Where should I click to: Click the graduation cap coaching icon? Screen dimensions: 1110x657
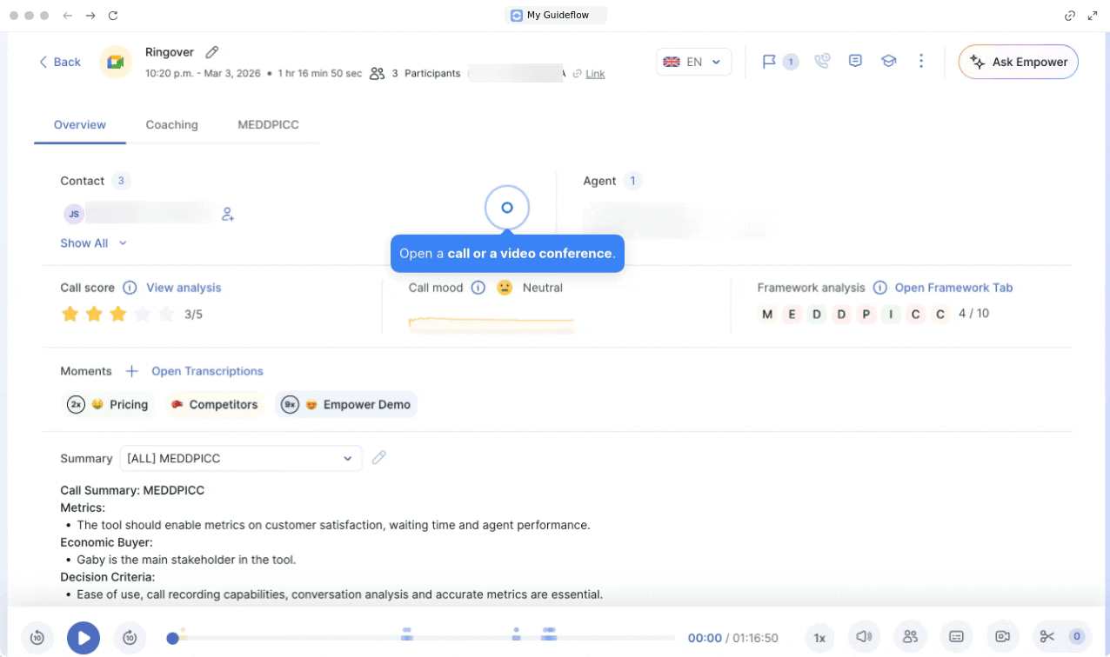[888, 62]
